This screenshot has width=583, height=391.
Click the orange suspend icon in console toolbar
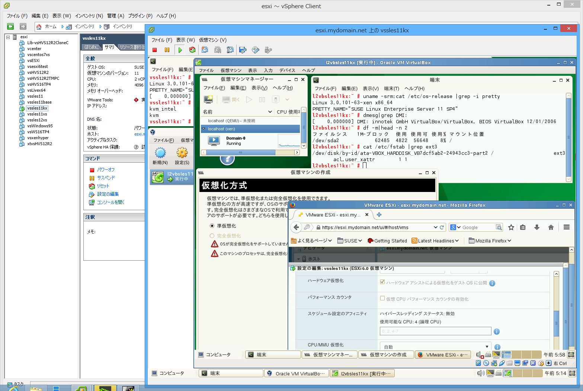tap(167, 50)
